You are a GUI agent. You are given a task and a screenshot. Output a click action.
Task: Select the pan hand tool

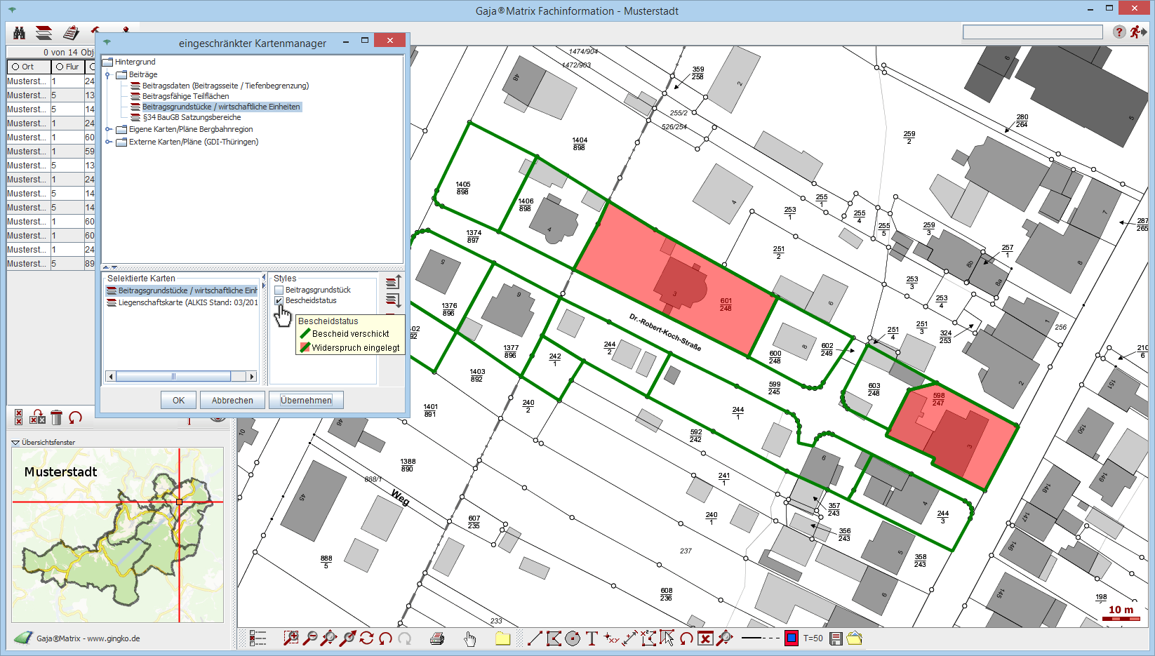pos(469,638)
